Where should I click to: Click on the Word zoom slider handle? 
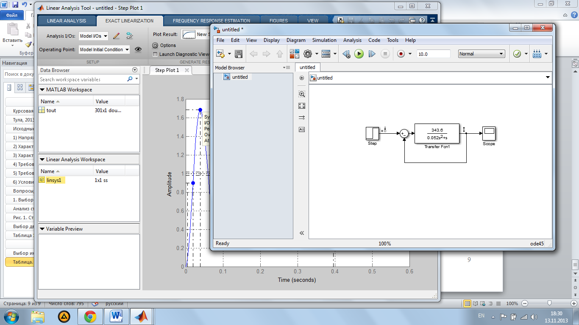click(x=549, y=303)
